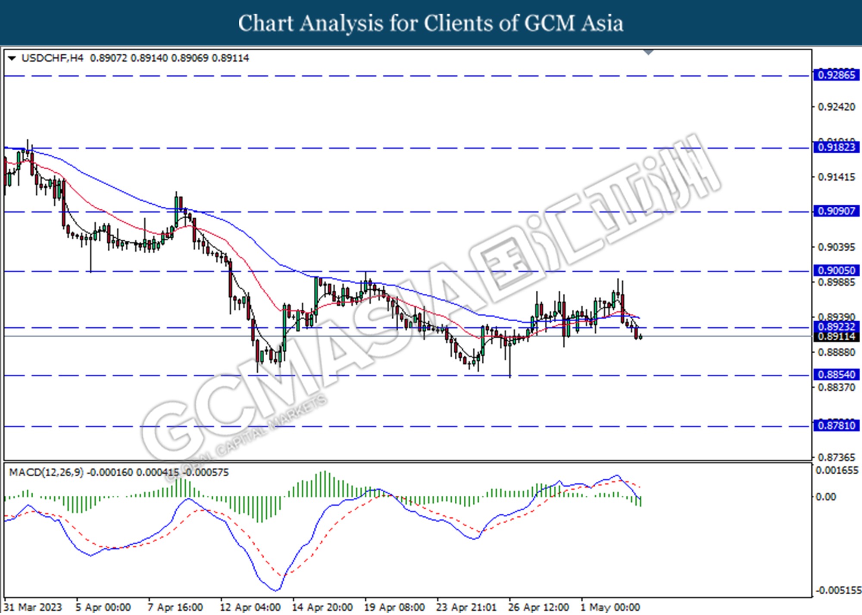Image resolution: width=862 pixels, height=615 pixels.
Task: Select the 0.91823 price level label
Action: [x=836, y=147]
